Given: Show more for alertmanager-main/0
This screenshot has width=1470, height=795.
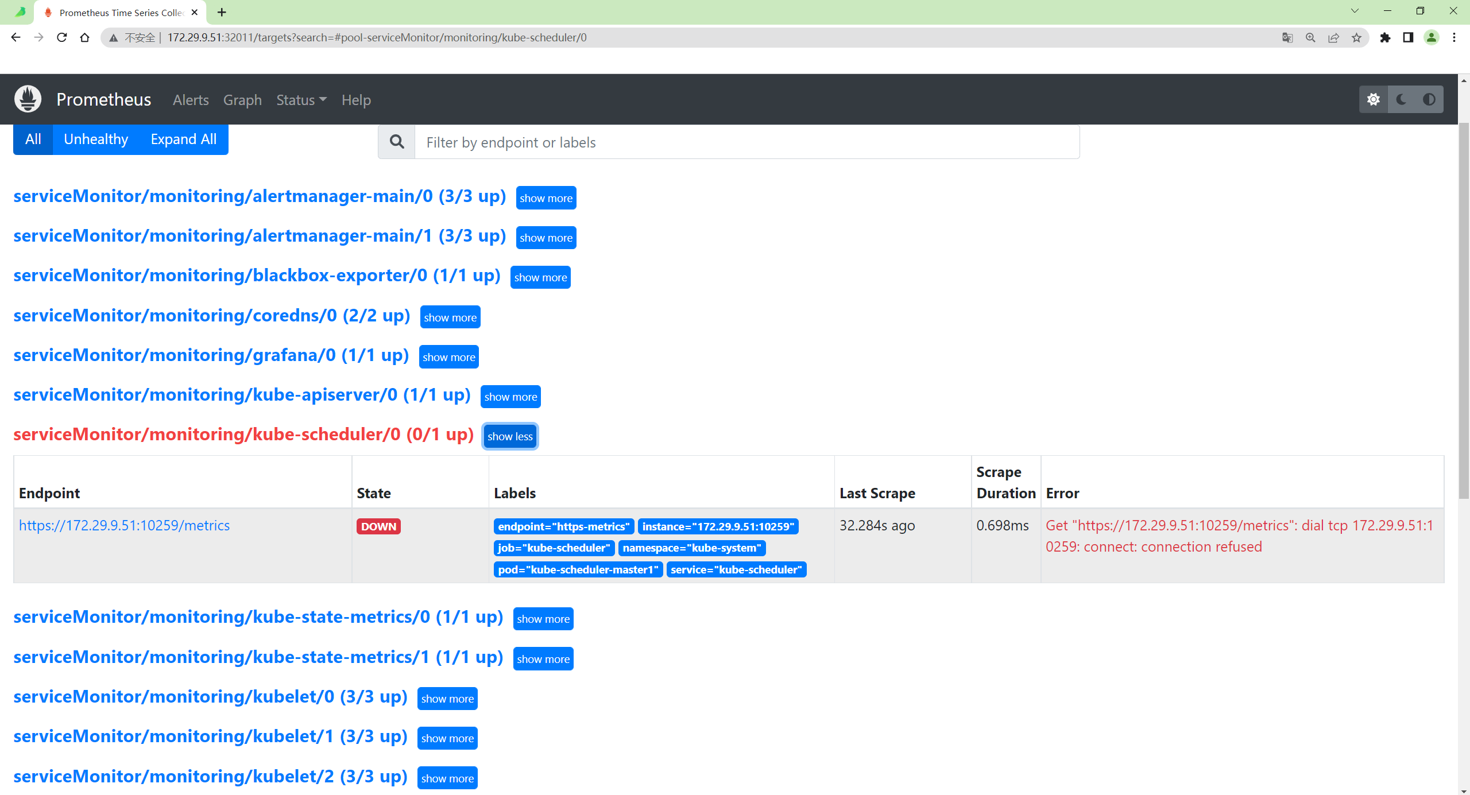Looking at the screenshot, I should coord(546,198).
